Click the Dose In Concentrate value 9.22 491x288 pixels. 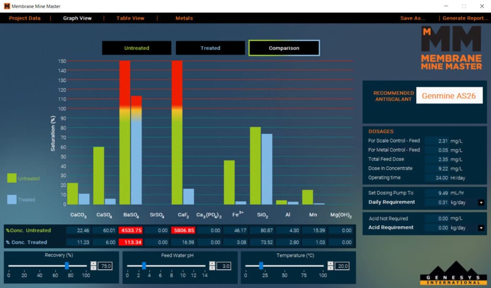(x=437, y=169)
